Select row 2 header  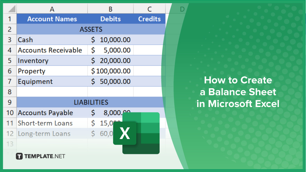pyautogui.click(x=10, y=29)
